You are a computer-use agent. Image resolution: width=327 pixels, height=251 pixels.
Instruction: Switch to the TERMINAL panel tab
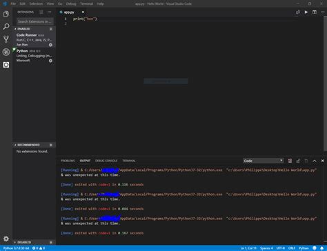click(x=129, y=161)
